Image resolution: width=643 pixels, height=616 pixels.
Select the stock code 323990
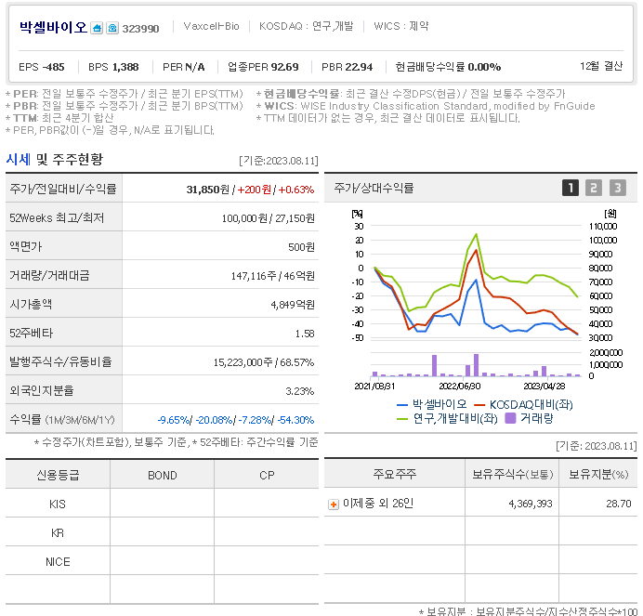point(140,28)
